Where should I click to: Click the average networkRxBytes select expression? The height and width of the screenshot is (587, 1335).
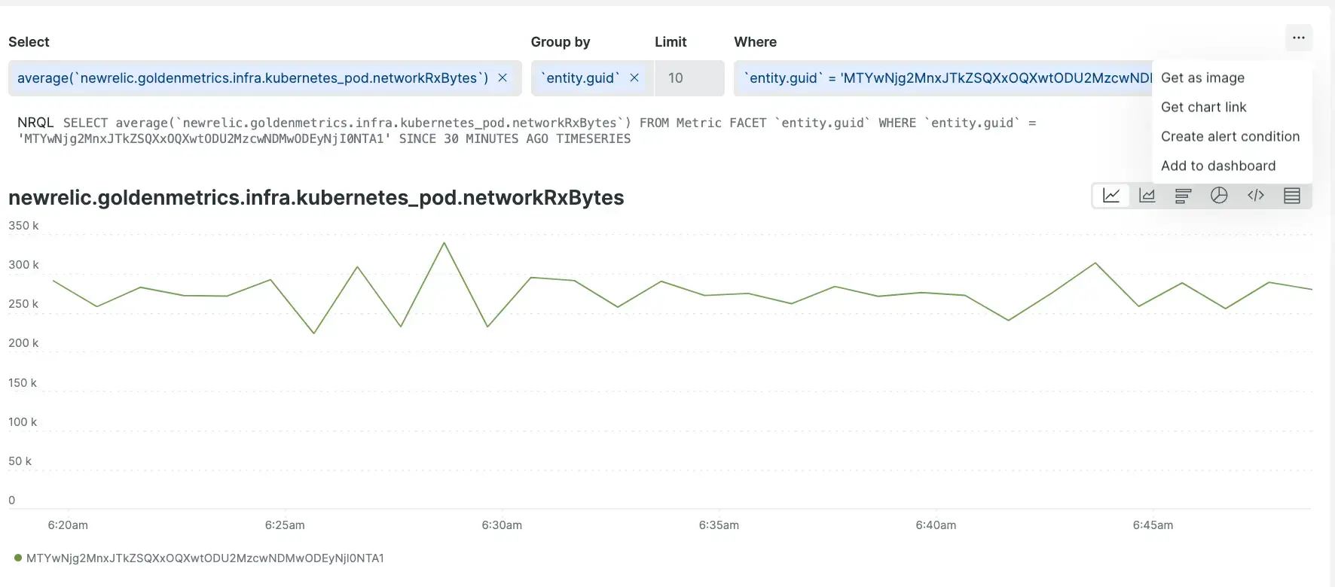[x=252, y=78]
